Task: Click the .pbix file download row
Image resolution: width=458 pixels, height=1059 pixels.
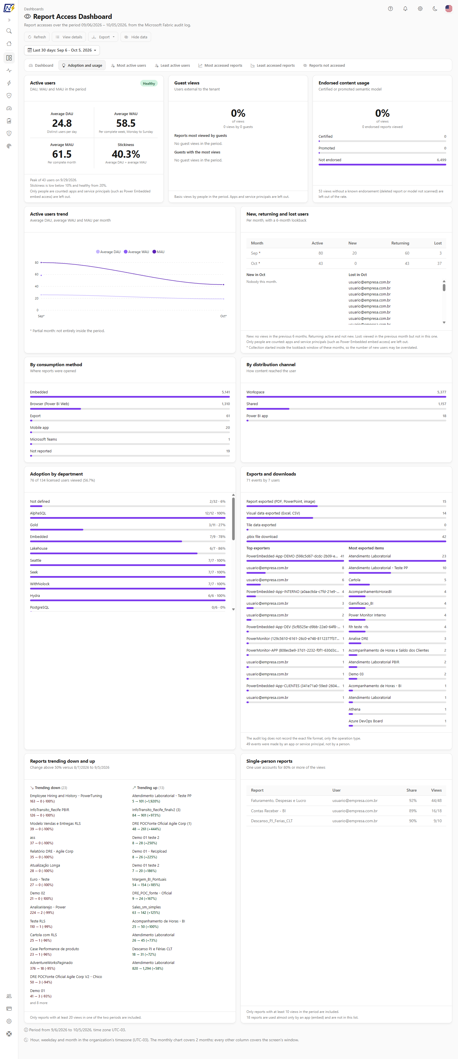Action: (346, 539)
